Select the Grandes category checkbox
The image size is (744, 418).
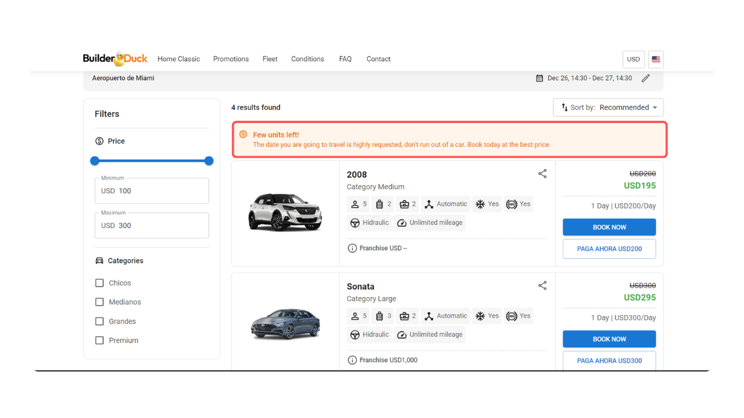(99, 321)
